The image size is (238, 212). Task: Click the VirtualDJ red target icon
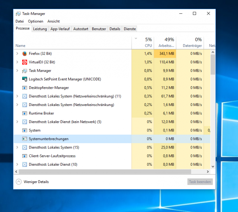[25, 62]
